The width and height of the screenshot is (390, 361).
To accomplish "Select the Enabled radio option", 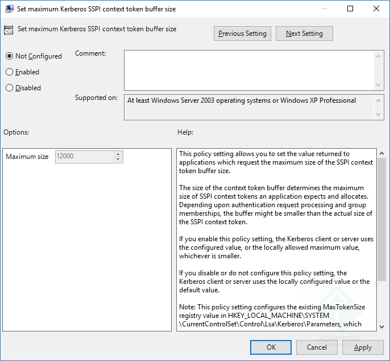I will (9, 72).
